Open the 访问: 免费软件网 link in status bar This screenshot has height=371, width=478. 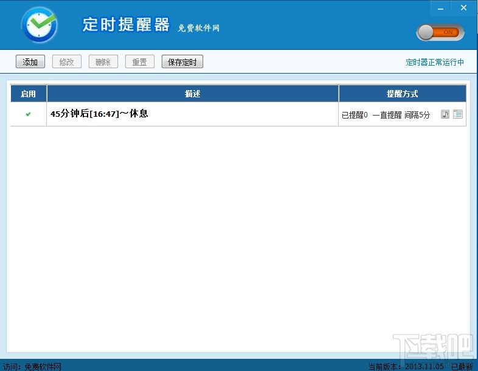click(32, 366)
